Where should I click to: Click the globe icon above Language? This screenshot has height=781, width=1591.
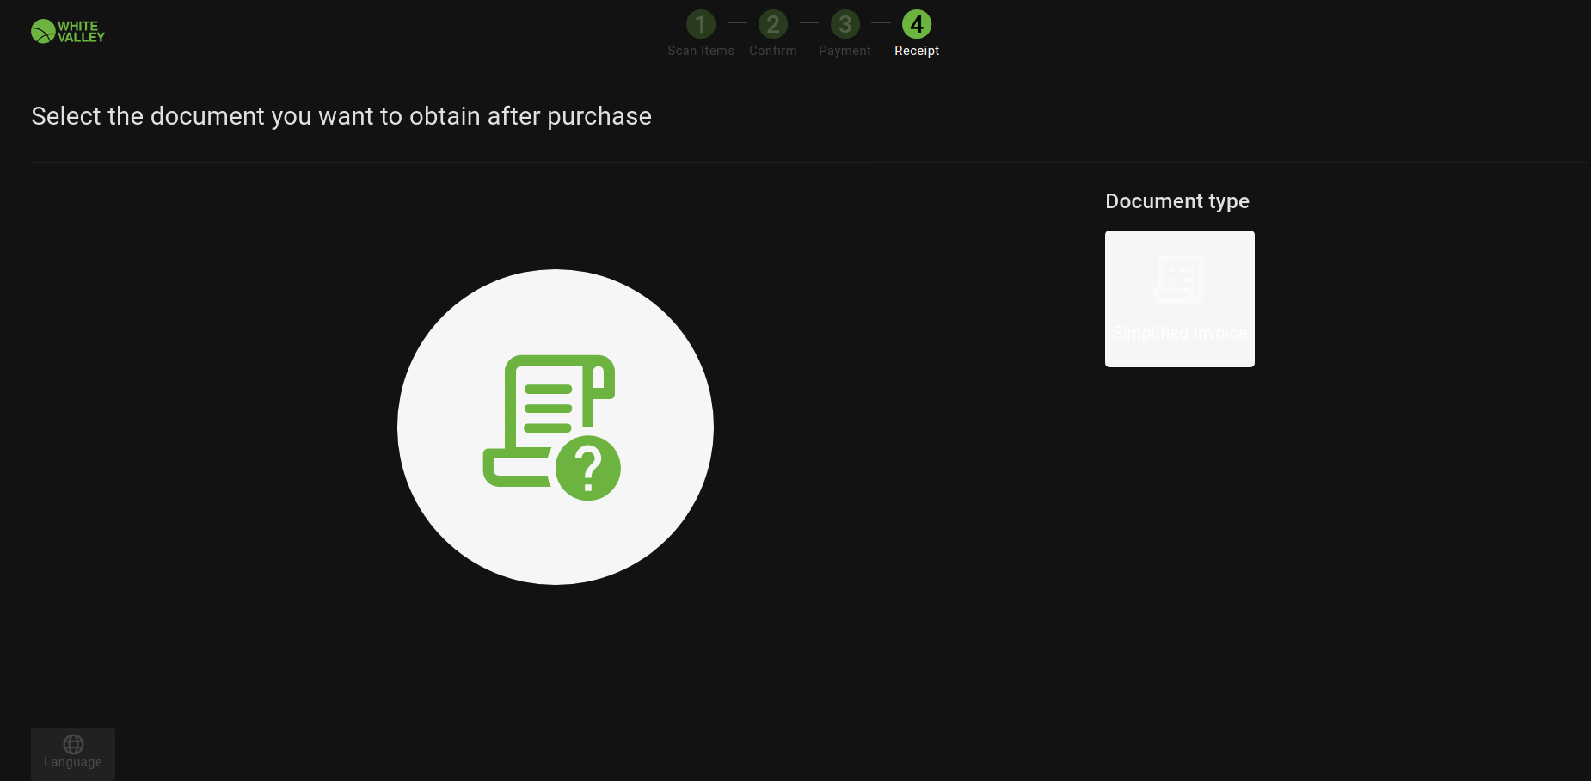pos(73,744)
